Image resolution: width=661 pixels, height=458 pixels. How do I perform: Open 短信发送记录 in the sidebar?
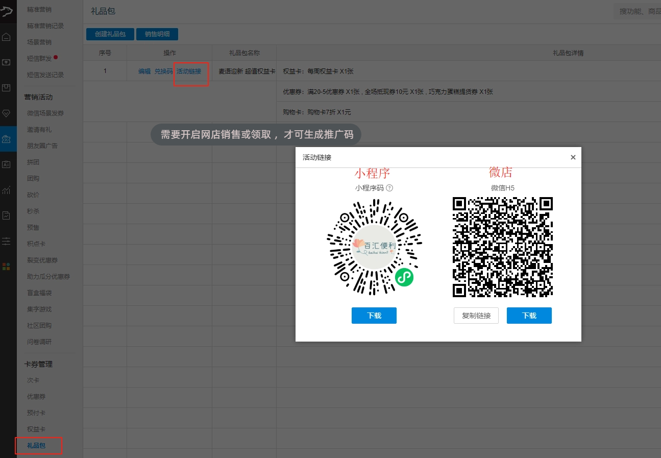click(x=45, y=75)
